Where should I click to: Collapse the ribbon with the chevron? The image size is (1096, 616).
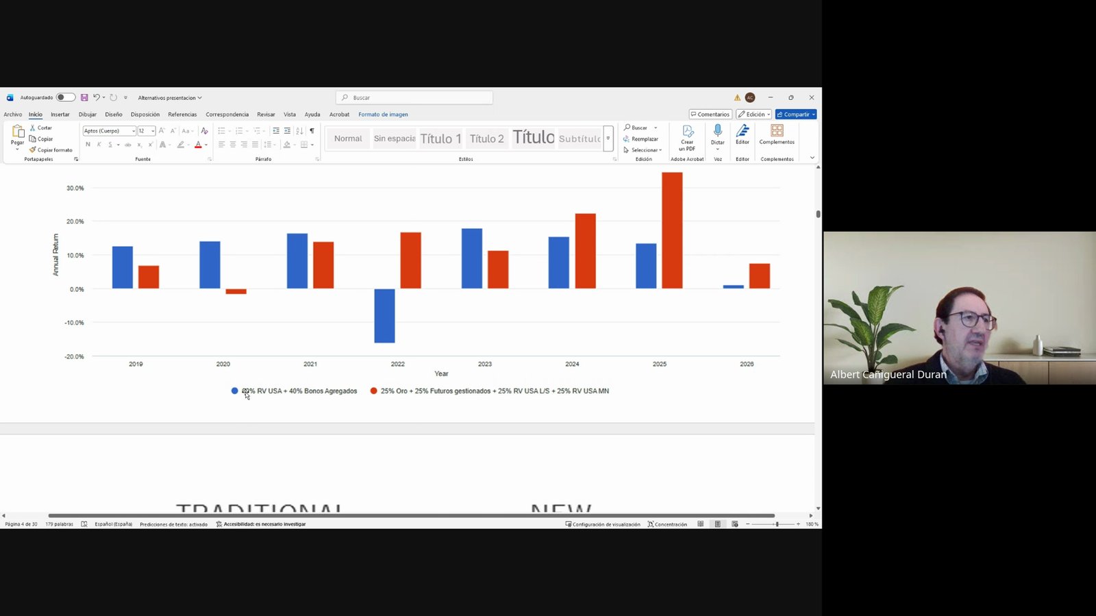click(812, 158)
